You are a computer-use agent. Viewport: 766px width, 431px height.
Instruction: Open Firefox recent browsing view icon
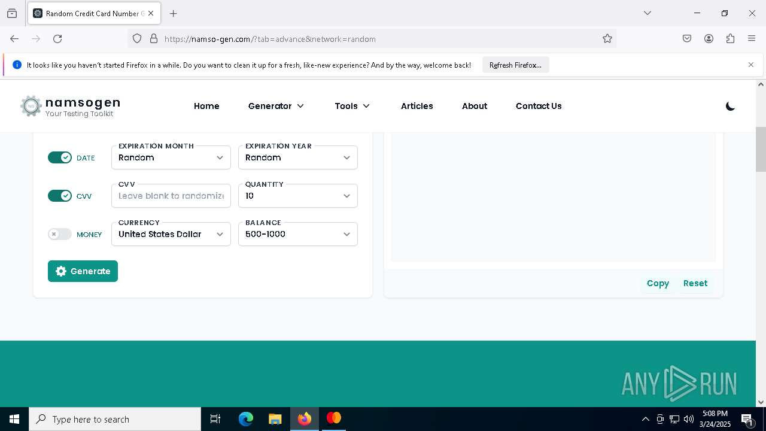coord(12,13)
